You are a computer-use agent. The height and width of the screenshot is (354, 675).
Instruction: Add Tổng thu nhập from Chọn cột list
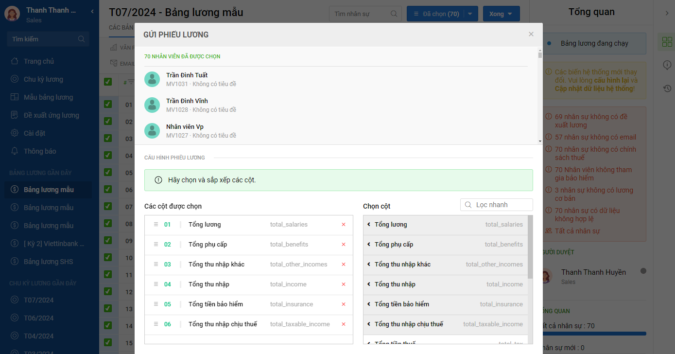click(445, 285)
